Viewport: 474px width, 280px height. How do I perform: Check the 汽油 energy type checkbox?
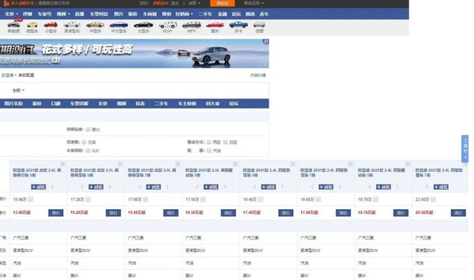click(209, 151)
